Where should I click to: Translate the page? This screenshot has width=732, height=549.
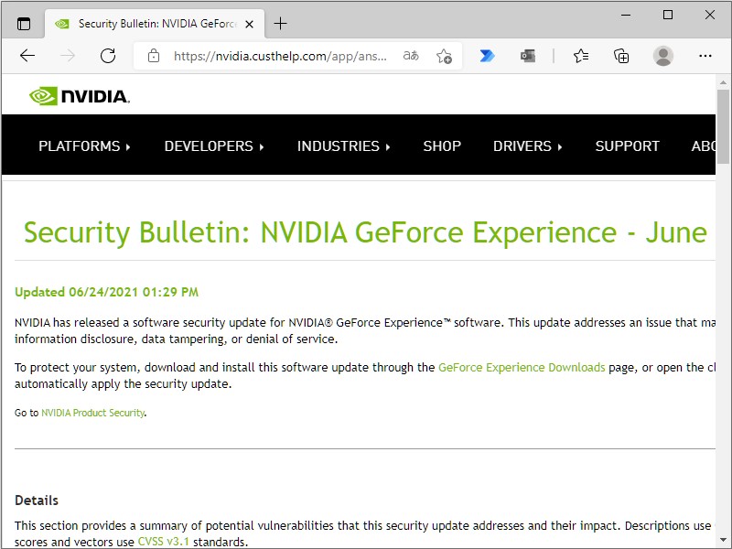pyautogui.click(x=410, y=56)
